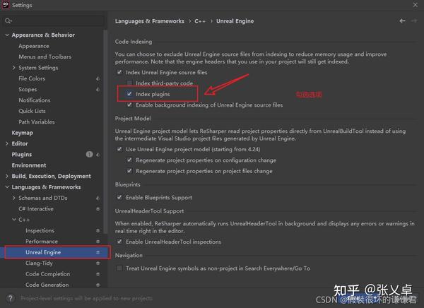Click the settings tree scrollbar
The width and height of the screenshot is (424, 308).
[105, 131]
